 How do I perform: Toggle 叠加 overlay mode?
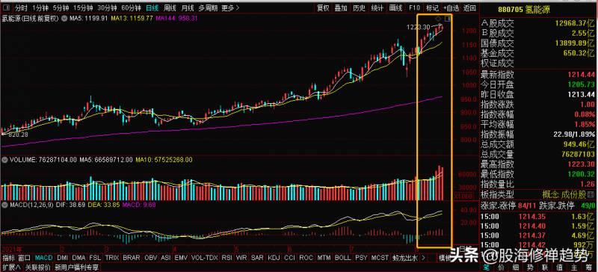(x=341, y=7)
